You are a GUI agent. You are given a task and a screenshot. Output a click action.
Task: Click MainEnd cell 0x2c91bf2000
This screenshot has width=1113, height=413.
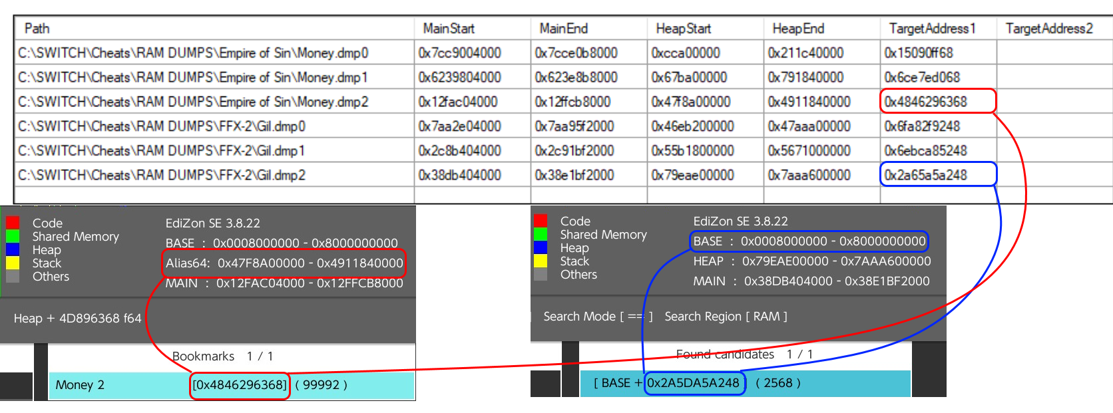pyautogui.click(x=588, y=150)
